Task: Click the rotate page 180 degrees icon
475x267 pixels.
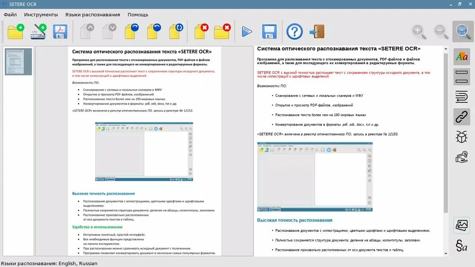Action: tap(176, 32)
